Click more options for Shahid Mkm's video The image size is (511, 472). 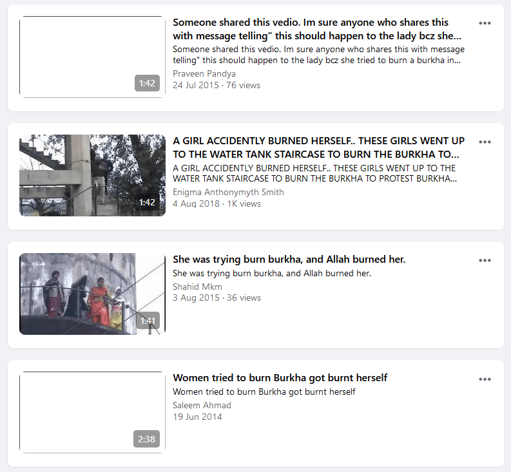click(485, 260)
